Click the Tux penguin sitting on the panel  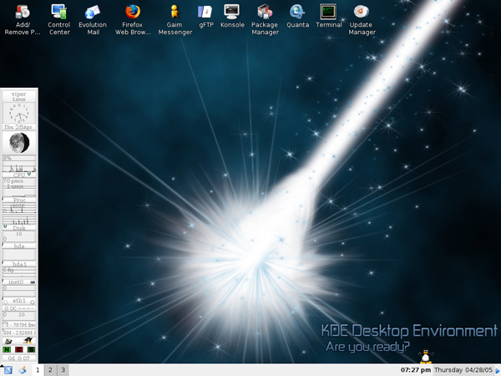(425, 356)
